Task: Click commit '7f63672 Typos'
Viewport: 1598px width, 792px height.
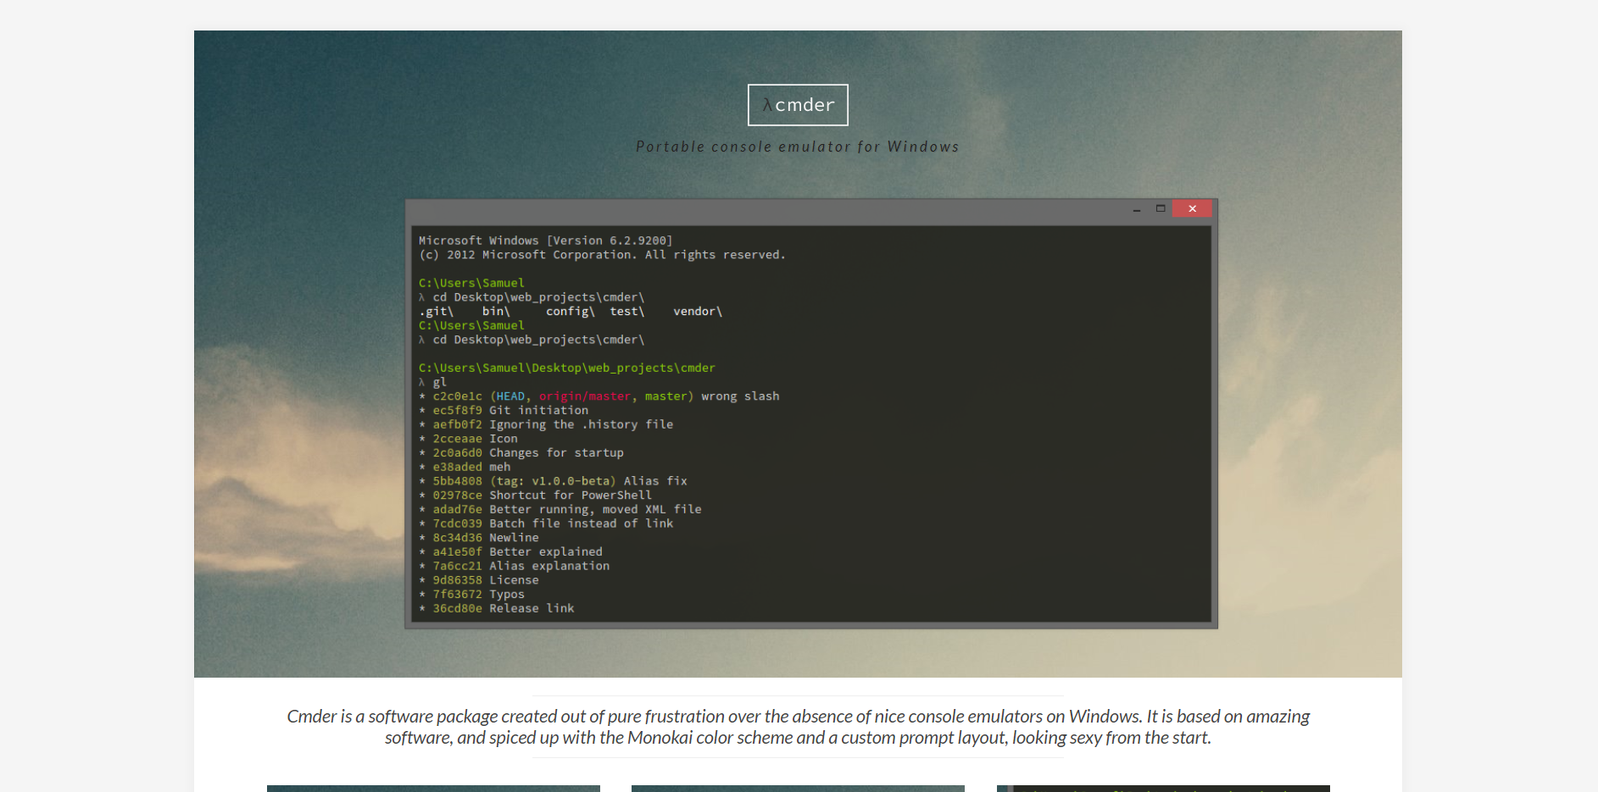Action: click(x=471, y=594)
